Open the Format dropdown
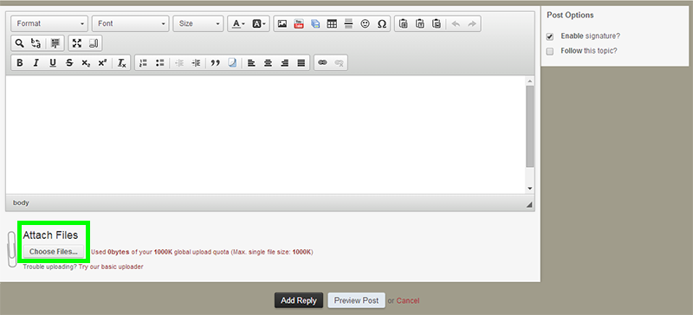 (49, 24)
